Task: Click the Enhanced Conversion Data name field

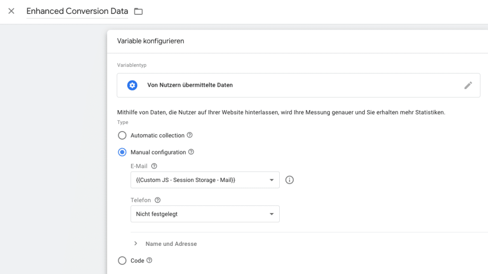Action: (x=77, y=11)
